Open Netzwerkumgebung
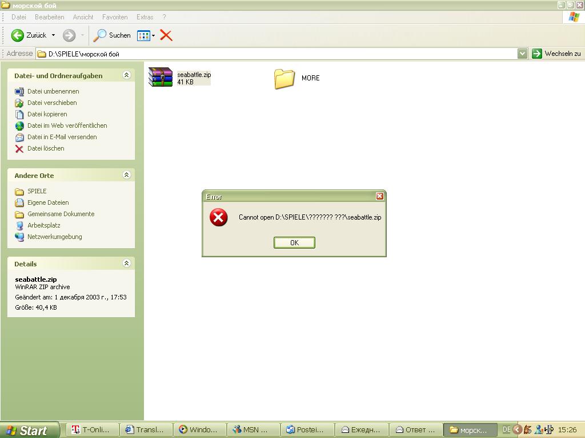 [54, 237]
